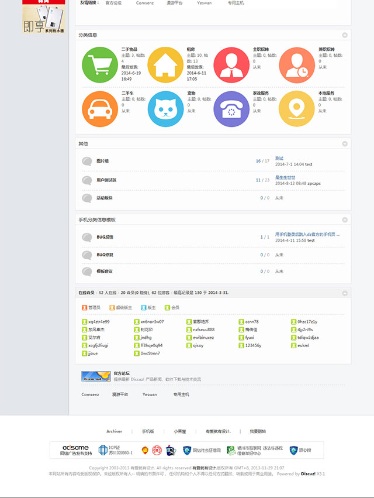Click the green shopping cart icon
Image resolution: width=374 pixels, height=498 pixels.
click(101, 64)
